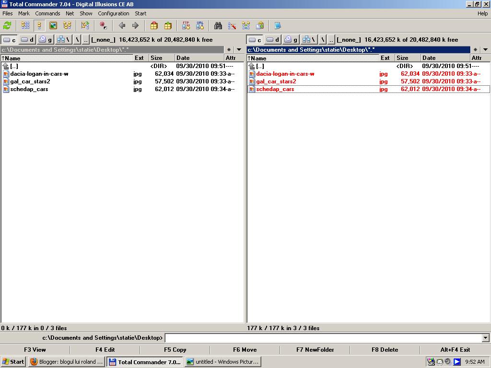The image size is (491, 368).
Task: Go to root directory in right panel
Action: (x=323, y=40)
